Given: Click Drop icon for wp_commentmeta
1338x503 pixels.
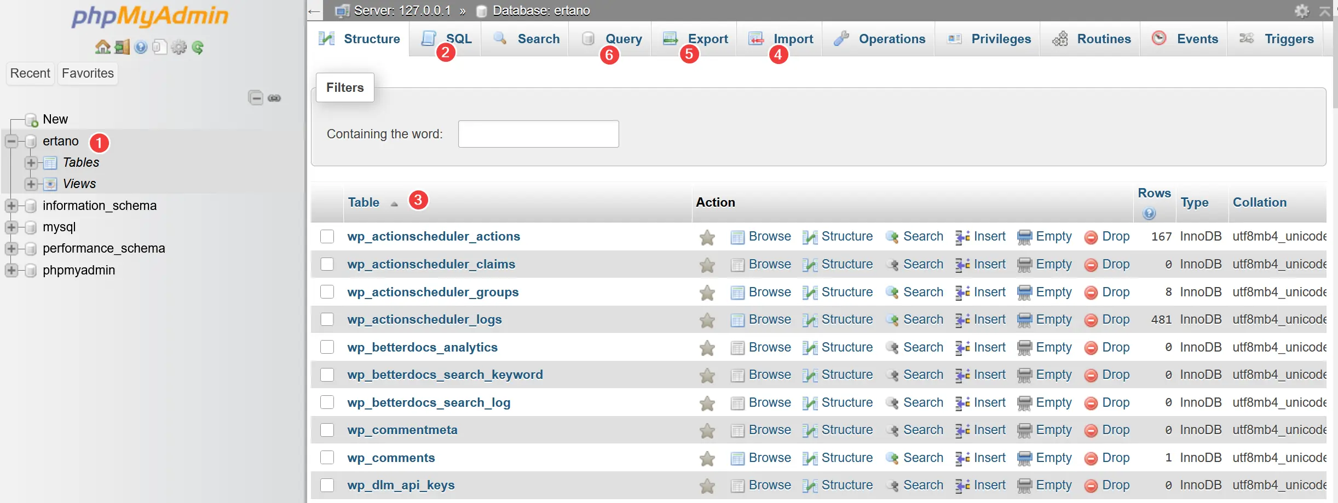Looking at the screenshot, I should 1091,431.
